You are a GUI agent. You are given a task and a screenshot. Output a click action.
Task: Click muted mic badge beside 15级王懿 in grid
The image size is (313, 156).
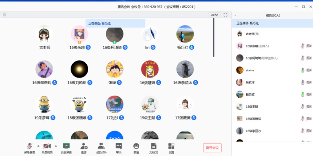[158, 118]
